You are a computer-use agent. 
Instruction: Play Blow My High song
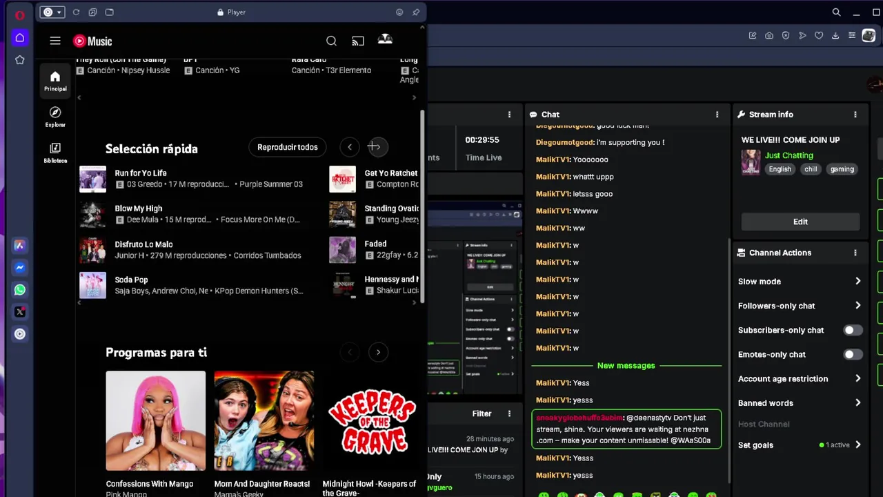(x=92, y=214)
